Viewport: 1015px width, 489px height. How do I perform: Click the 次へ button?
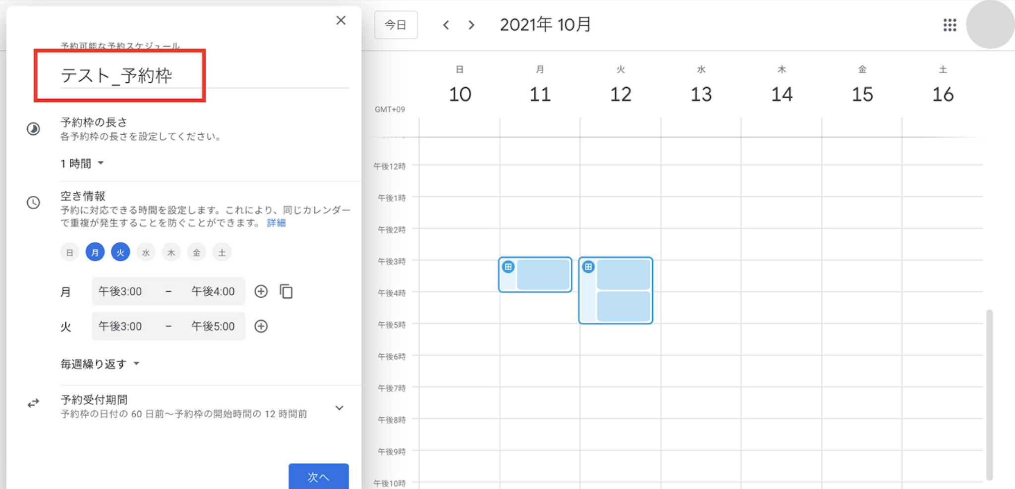point(318,477)
